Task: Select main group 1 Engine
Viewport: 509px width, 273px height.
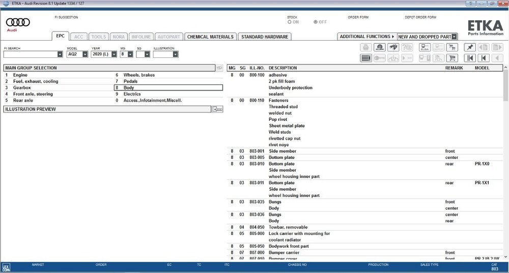Action: (59, 75)
